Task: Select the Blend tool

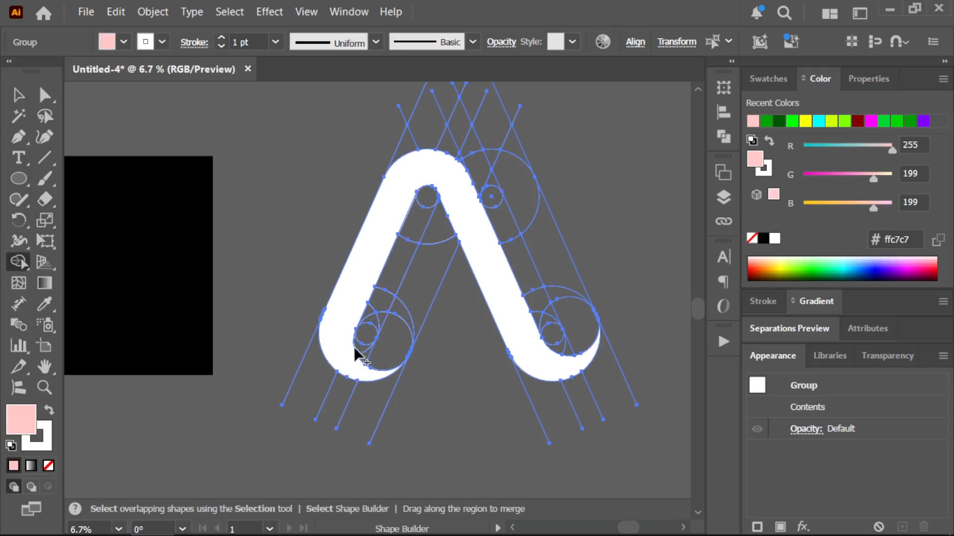Action: [18, 325]
